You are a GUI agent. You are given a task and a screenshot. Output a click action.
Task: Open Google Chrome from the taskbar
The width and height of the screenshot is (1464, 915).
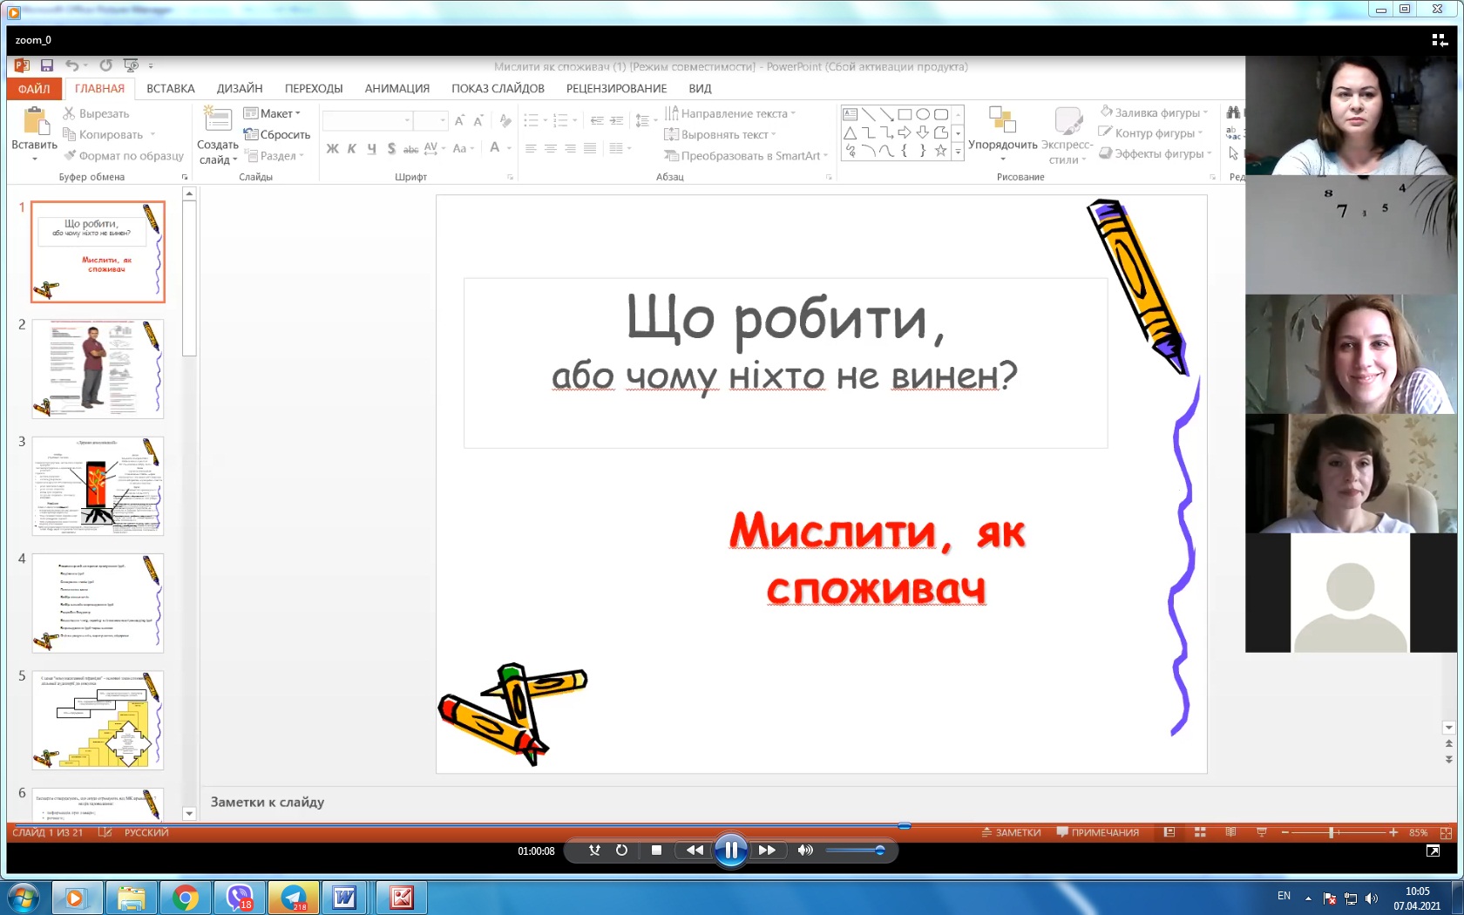[185, 897]
